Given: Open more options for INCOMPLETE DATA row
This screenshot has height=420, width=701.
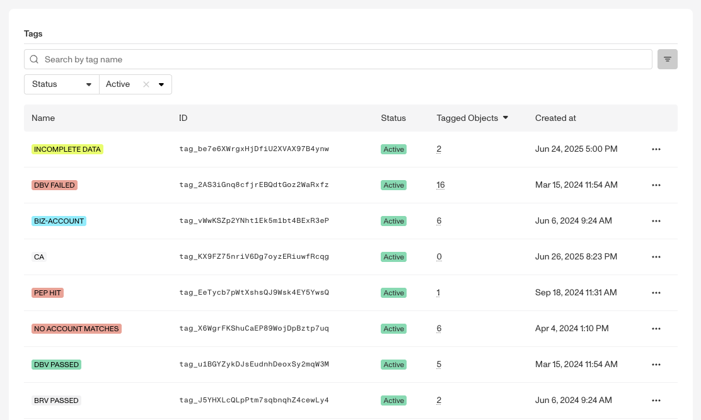Looking at the screenshot, I should click(656, 149).
